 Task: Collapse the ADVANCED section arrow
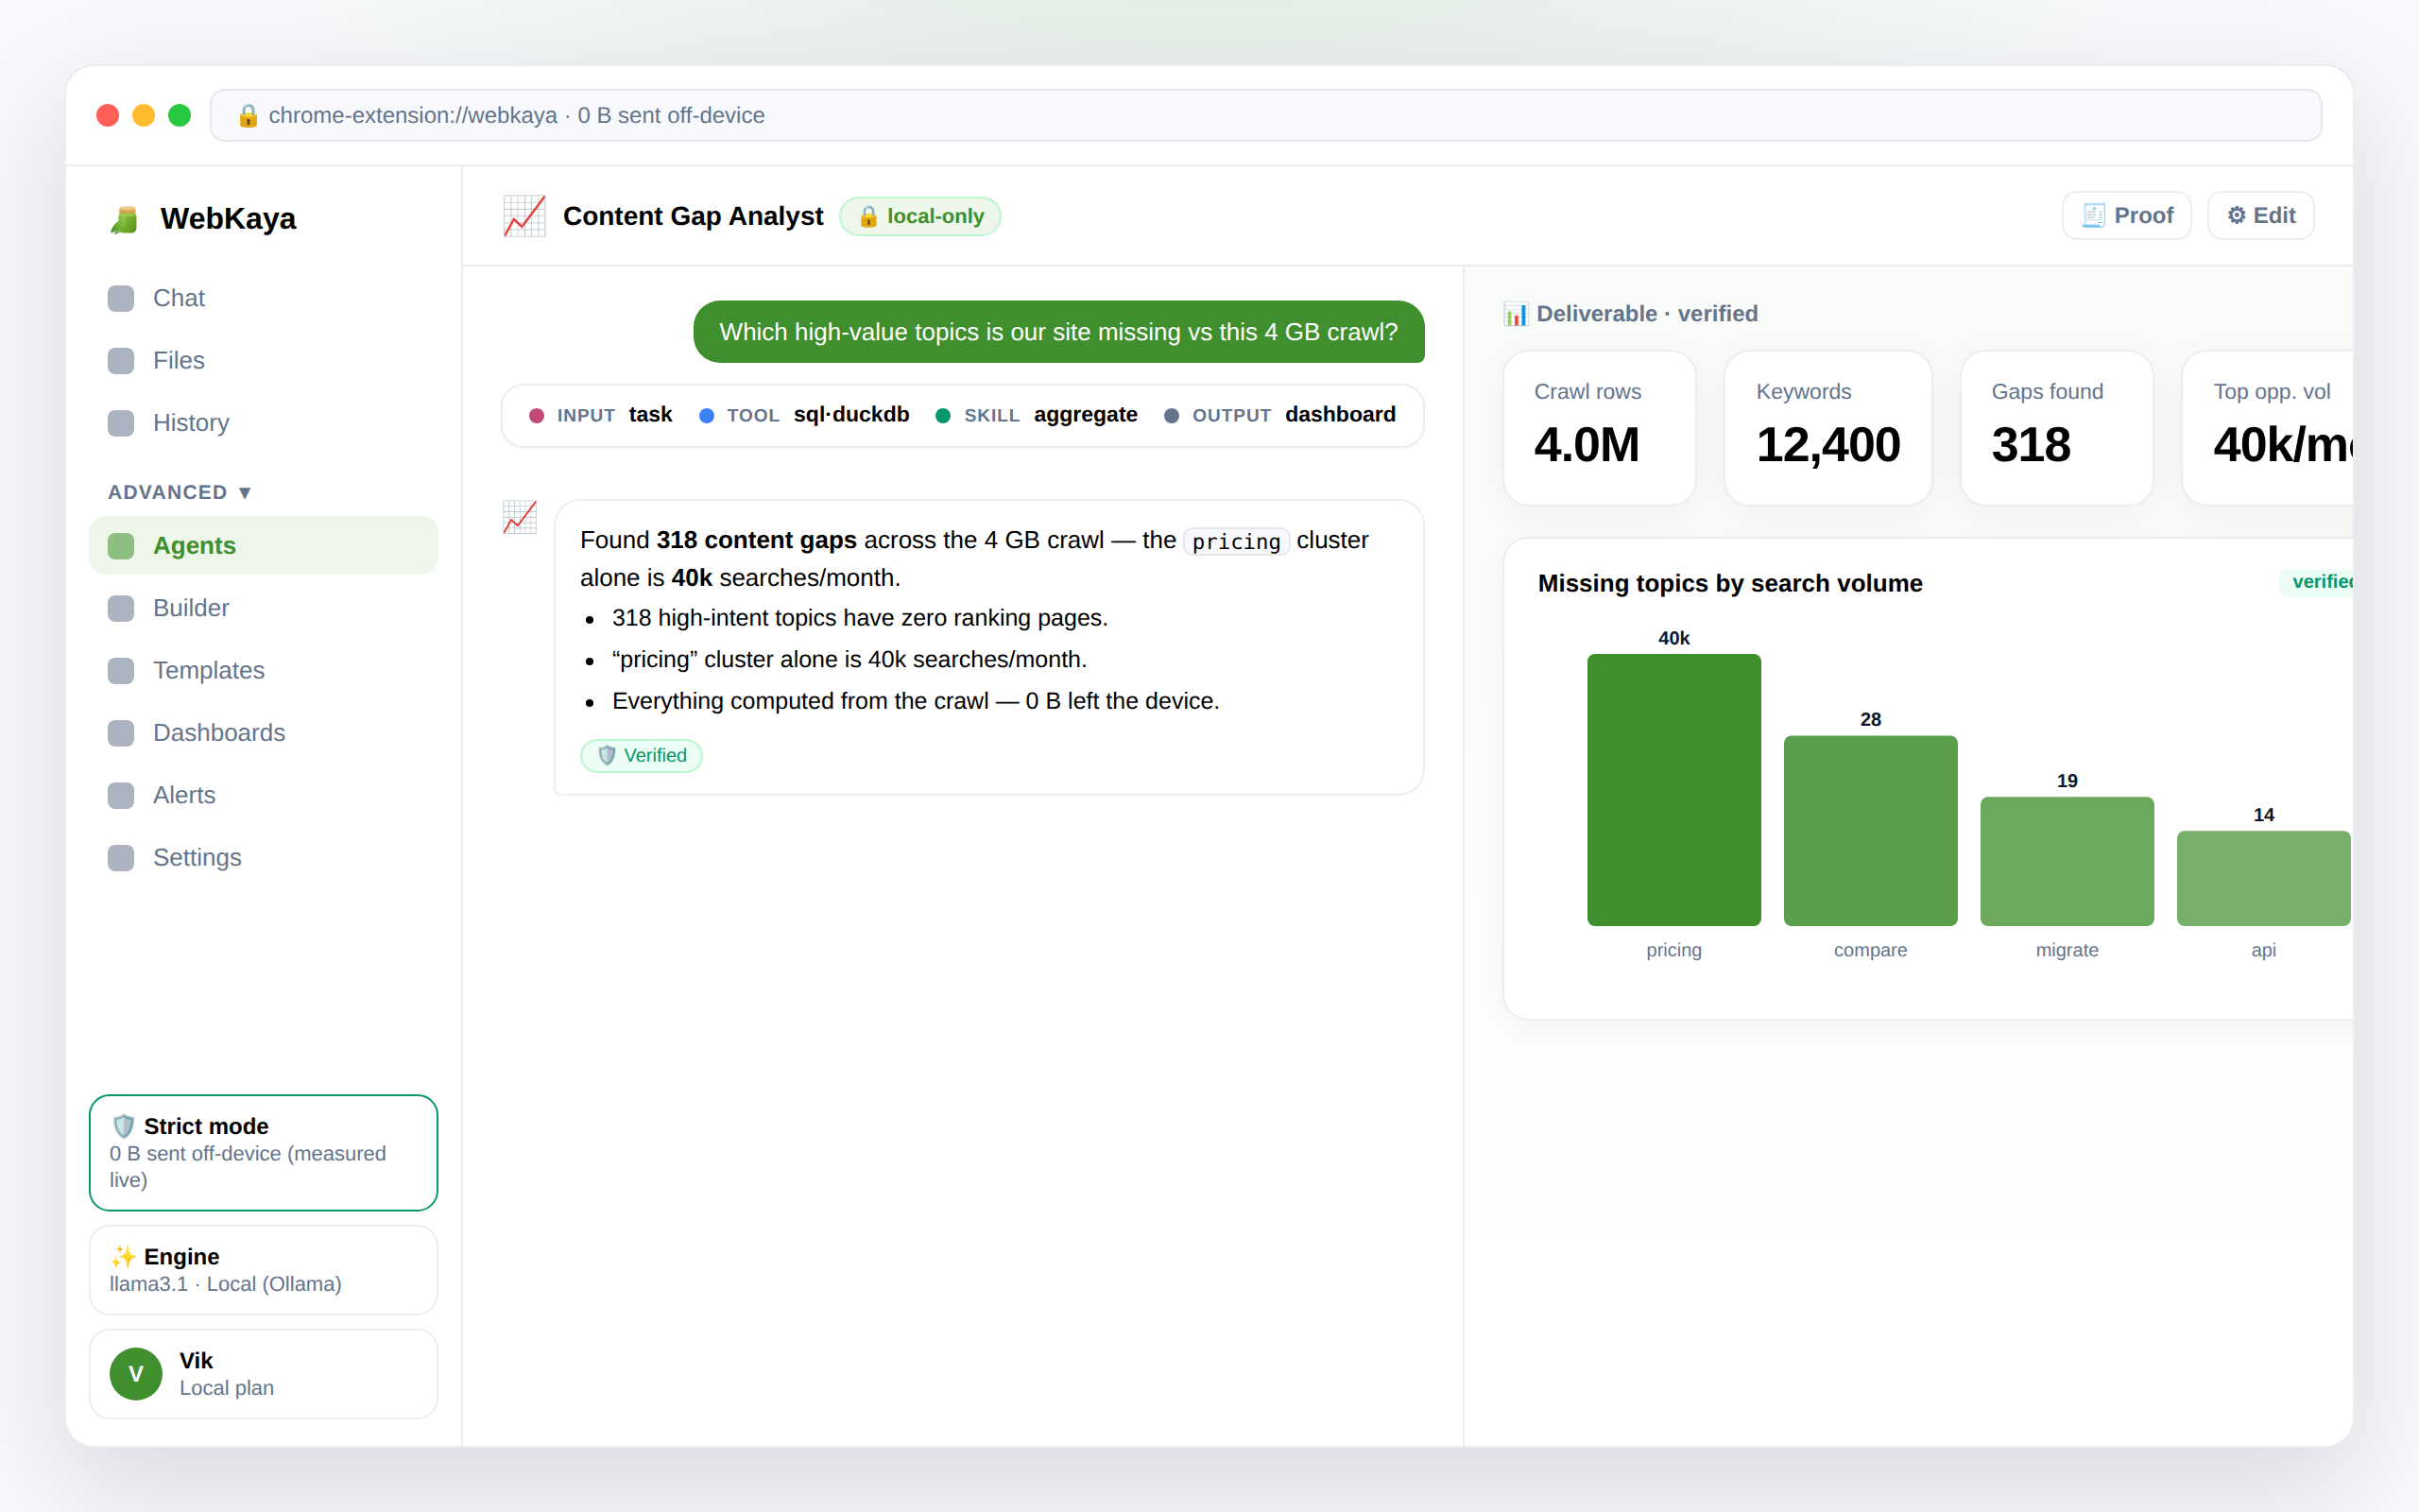pos(245,492)
